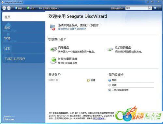Viewport: 163px width, 124px height.
Task: Click the 选项 gear icon
Action: (x=110, y=85)
